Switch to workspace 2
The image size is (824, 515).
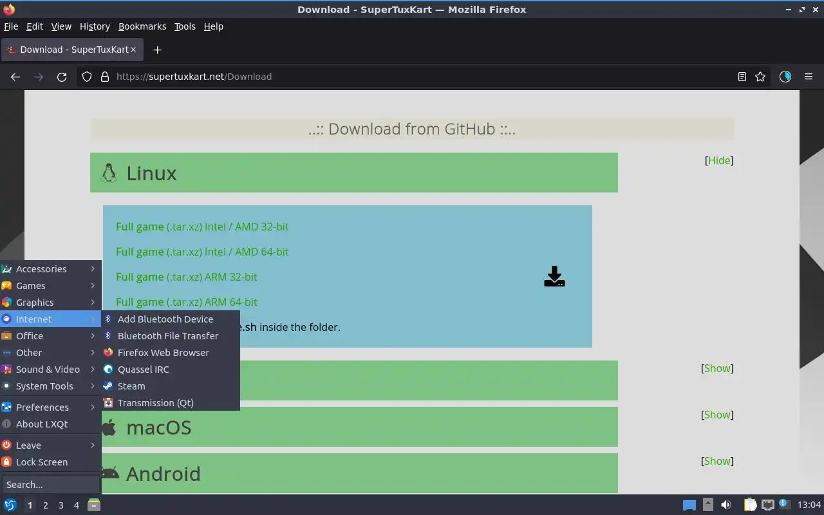[x=45, y=505]
